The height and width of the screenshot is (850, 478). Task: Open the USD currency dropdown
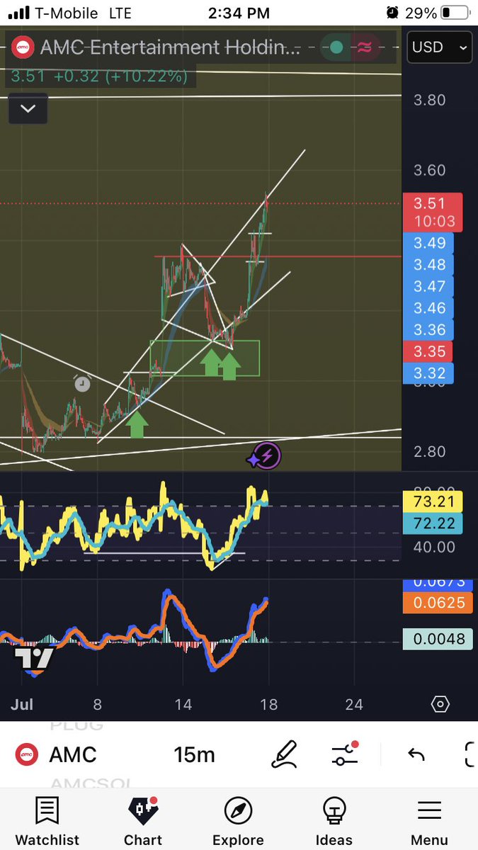coord(440,47)
